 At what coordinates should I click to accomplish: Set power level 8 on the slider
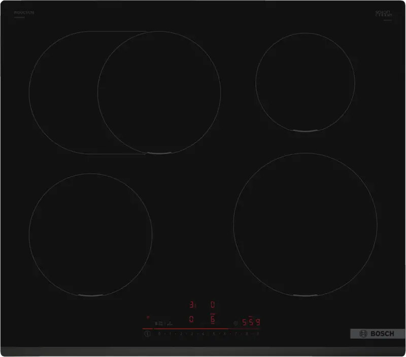coord(247,334)
